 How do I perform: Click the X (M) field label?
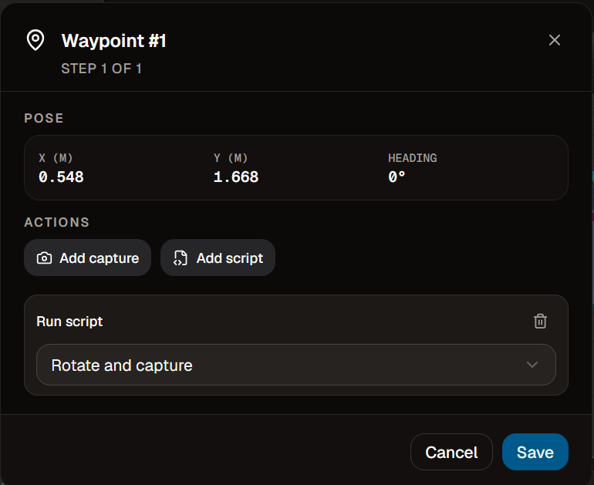[56, 158]
